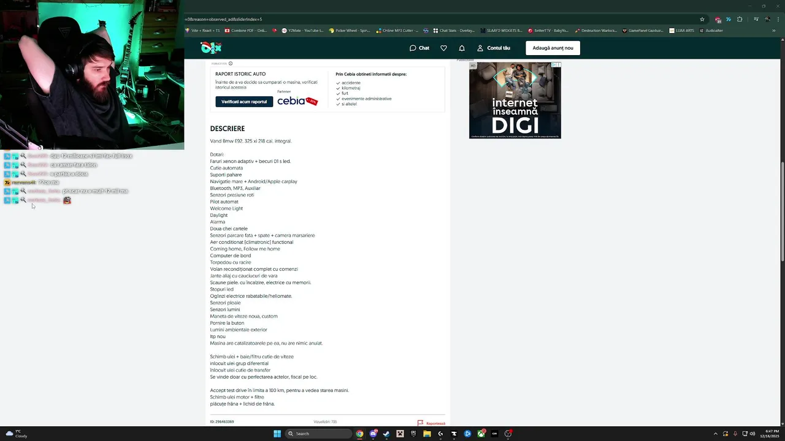Viewport: 785px width, 441px height.
Task: Open the Chat Stats Overlay bookmark
Action: pyautogui.click(x=454, y=30)
